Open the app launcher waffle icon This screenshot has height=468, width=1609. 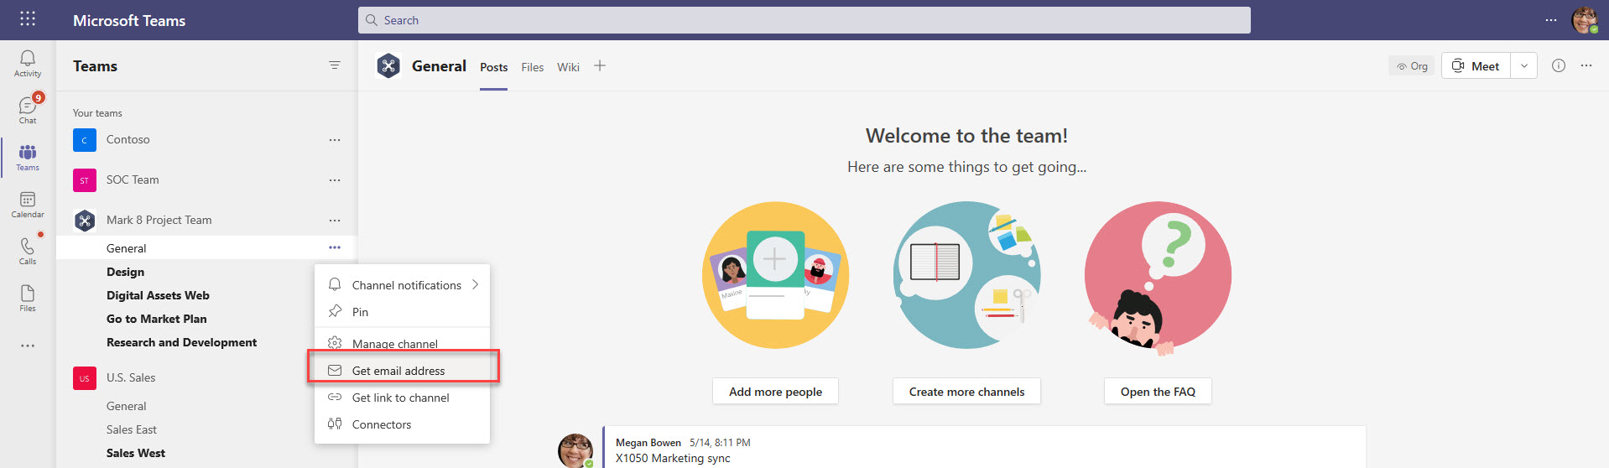click(x=28, y=19)
